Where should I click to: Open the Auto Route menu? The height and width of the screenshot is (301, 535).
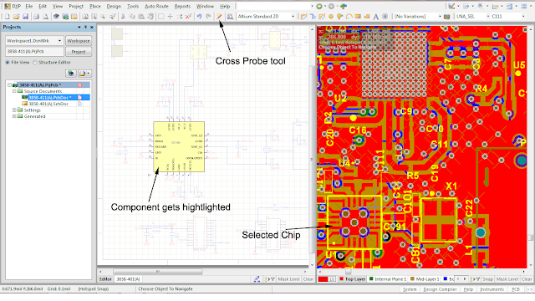(156, 6)
